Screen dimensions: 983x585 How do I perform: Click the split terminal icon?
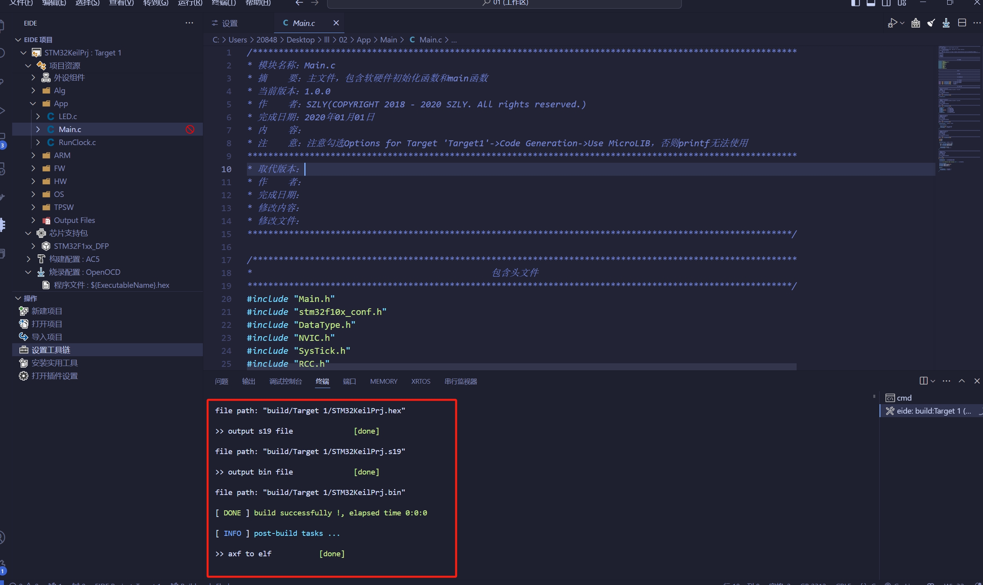click(x=924, y=381)
